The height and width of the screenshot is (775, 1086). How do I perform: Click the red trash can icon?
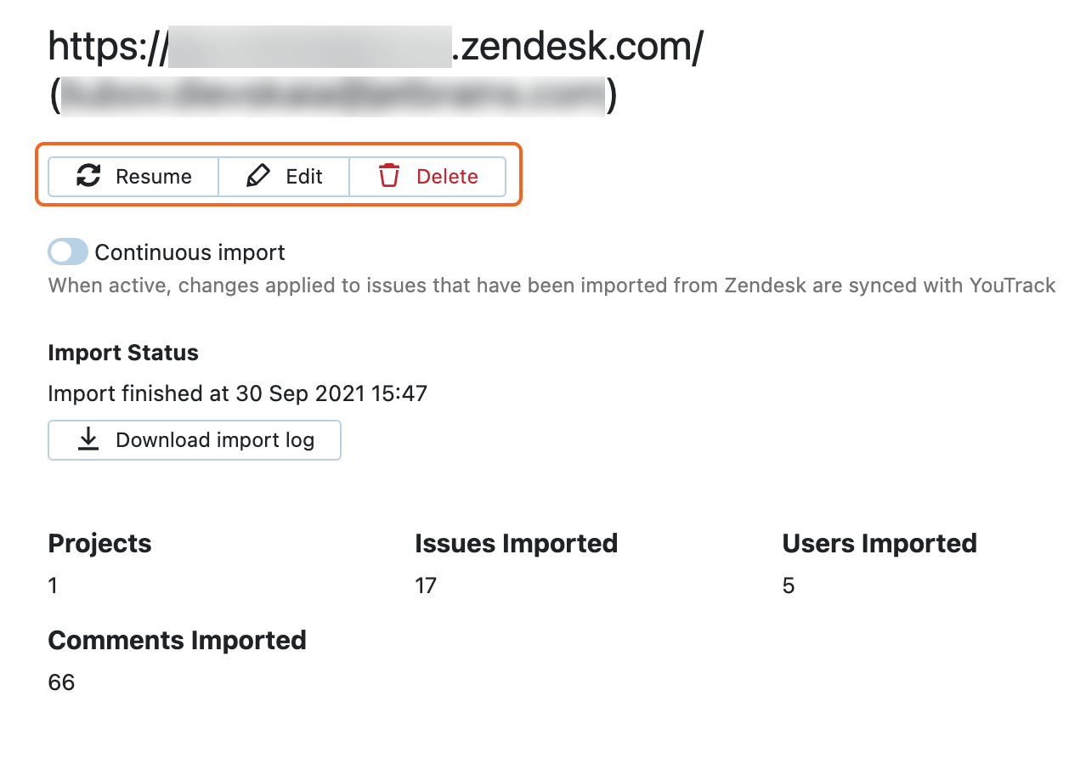[389, 176]
